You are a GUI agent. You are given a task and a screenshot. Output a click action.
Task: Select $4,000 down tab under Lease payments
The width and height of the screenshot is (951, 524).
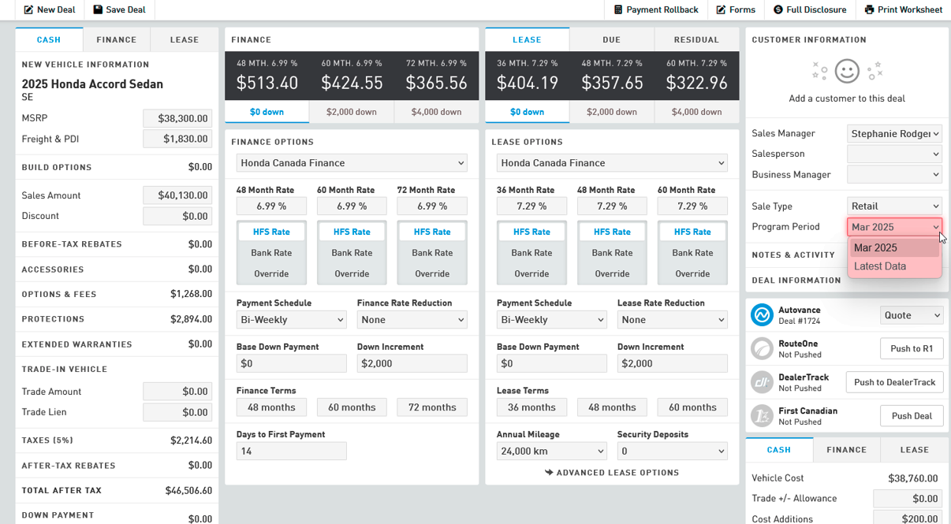(696, 112)
